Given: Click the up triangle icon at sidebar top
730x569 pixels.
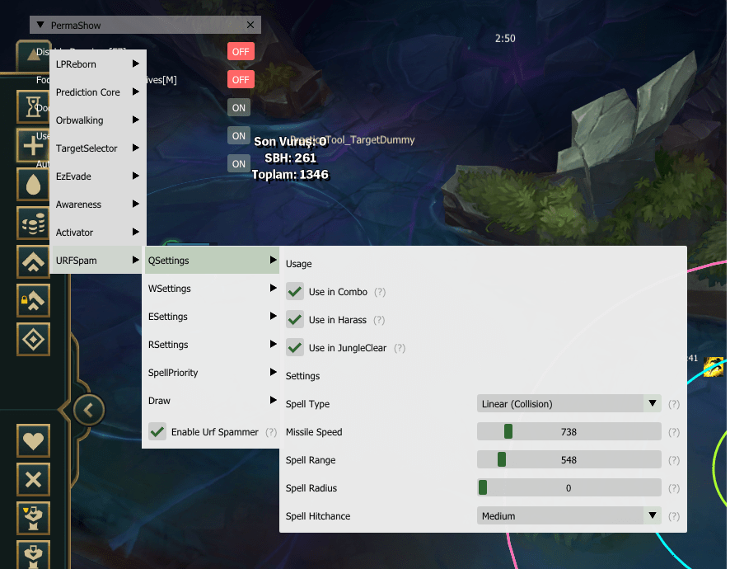Looking at the screenshot, I should 31,55.
